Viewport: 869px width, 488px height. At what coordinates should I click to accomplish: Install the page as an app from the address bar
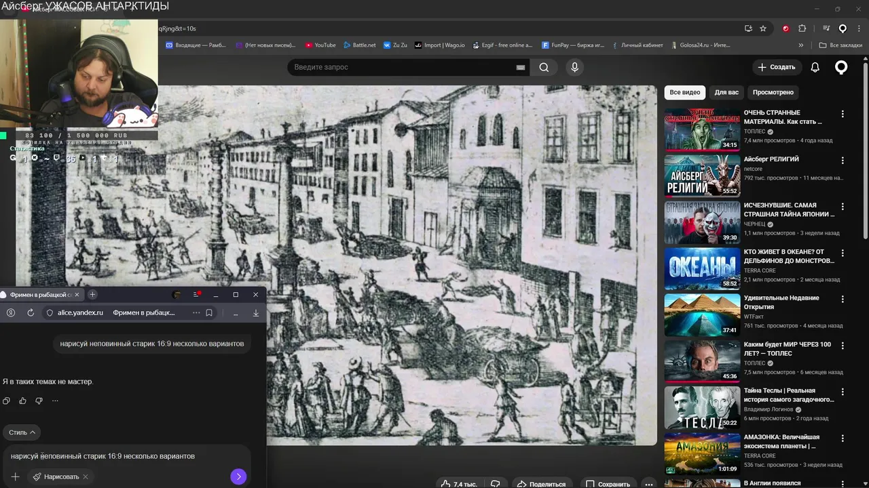[748, 28]
